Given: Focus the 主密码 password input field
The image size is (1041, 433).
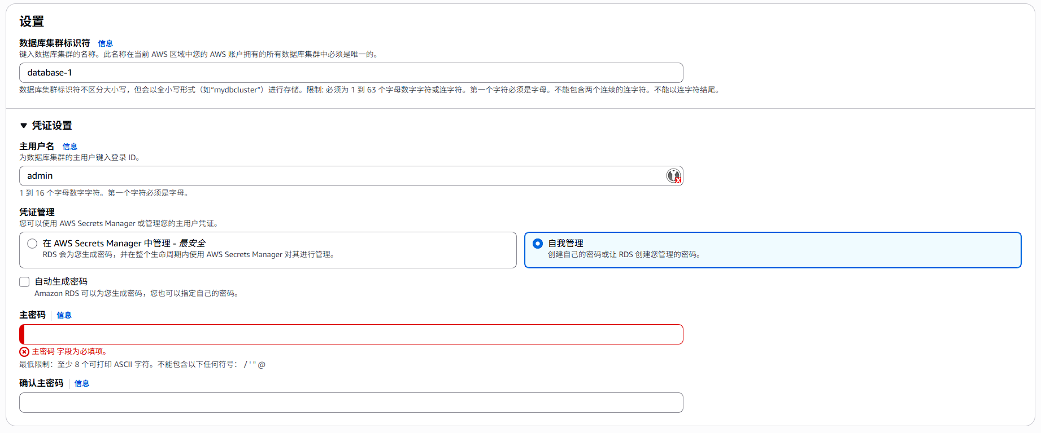Looking at the screenshot, I should pyautogui.click(x=351, y=334).
